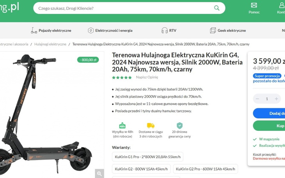285x178 pixels.
Task: Click the '20-dniowa gwarancja ceny' text
Action: [x=180, y=134]
